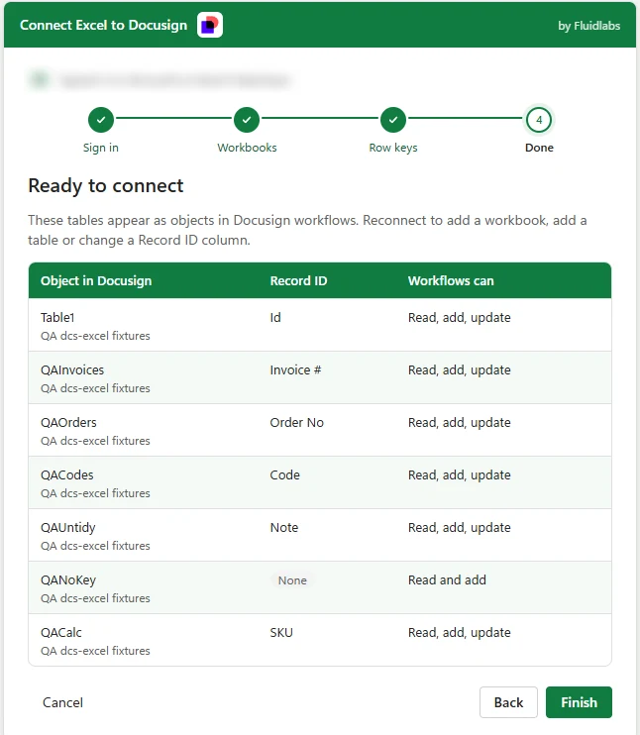Click the 'Object in Docusign' column header
Image resolution: width=640 pixels, height=735 pixels.
(96, 280)
